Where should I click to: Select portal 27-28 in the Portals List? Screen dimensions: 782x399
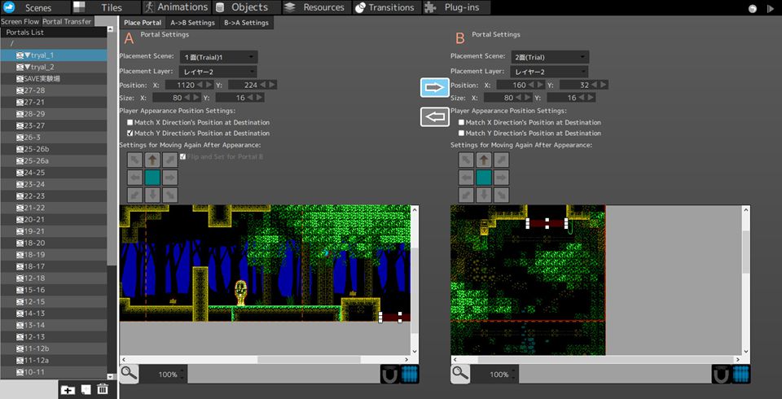(x=34, y=90)
